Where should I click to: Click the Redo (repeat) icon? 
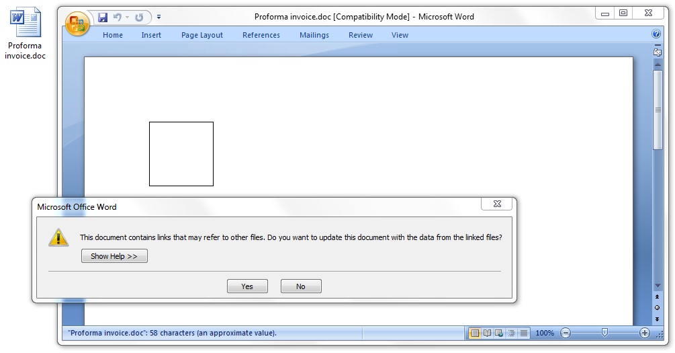tap(139, 17)
